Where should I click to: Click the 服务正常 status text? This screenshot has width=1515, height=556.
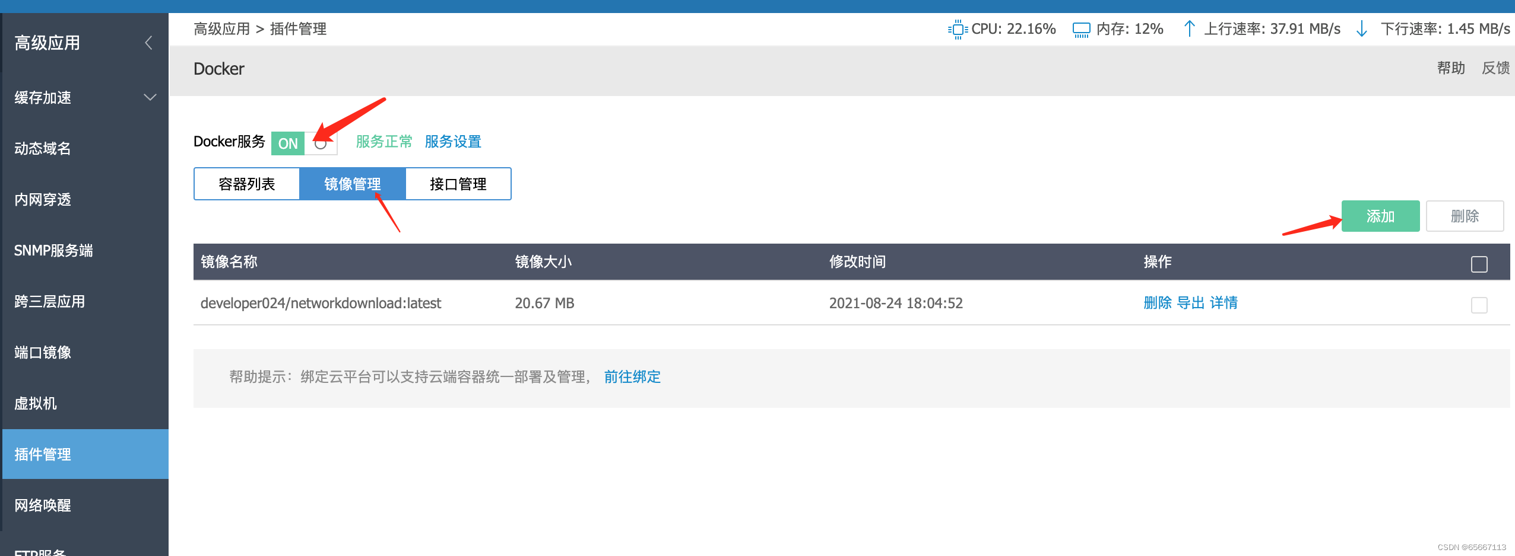(x=384, y=142)
